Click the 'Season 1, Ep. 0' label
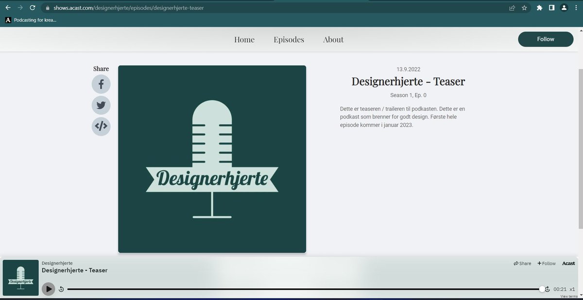This screenshot has height=300, width=583. pos(408,95)
